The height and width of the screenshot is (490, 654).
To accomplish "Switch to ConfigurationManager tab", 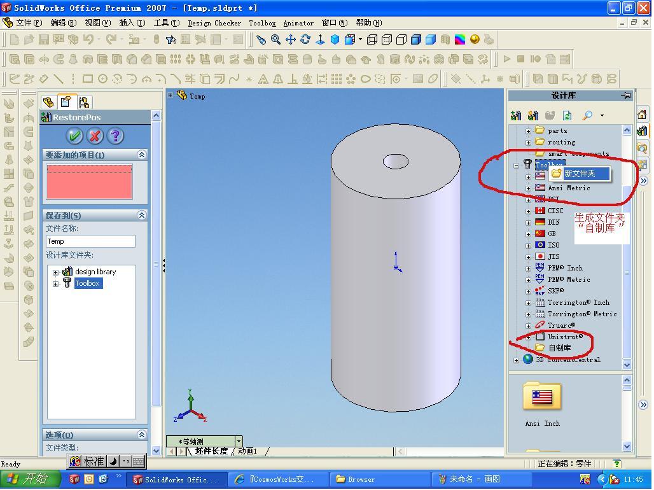I will tap(84, 102).
